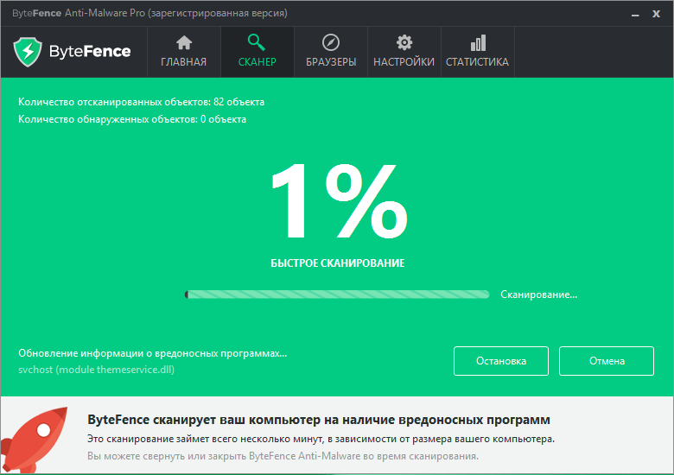674x475 pixels.
Task: Click the Обновление информации status line
Action: 153,353
